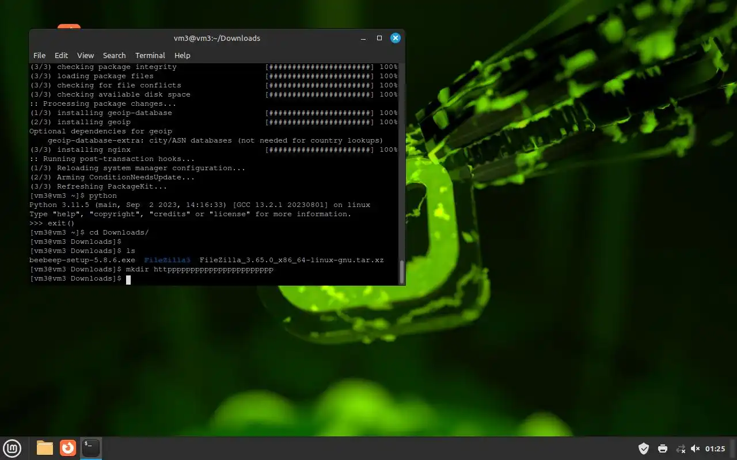737x460 pixels.
Task: Click the current prompt with the cursor
Action: [80, 278]
